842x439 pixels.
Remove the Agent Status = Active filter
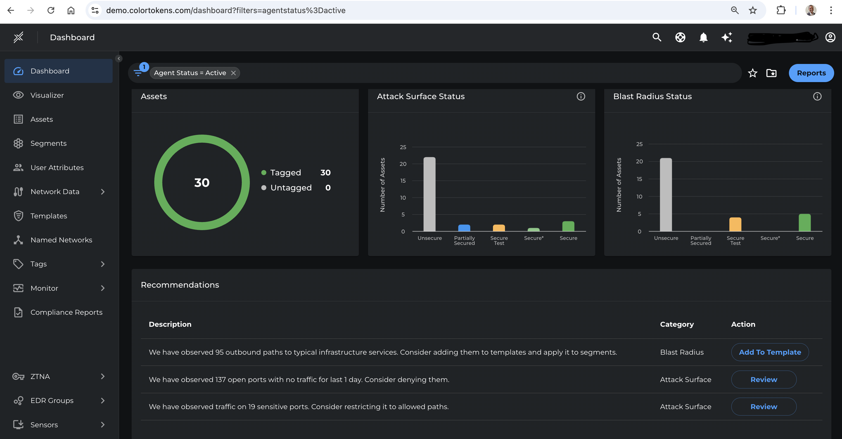(233, 73)
